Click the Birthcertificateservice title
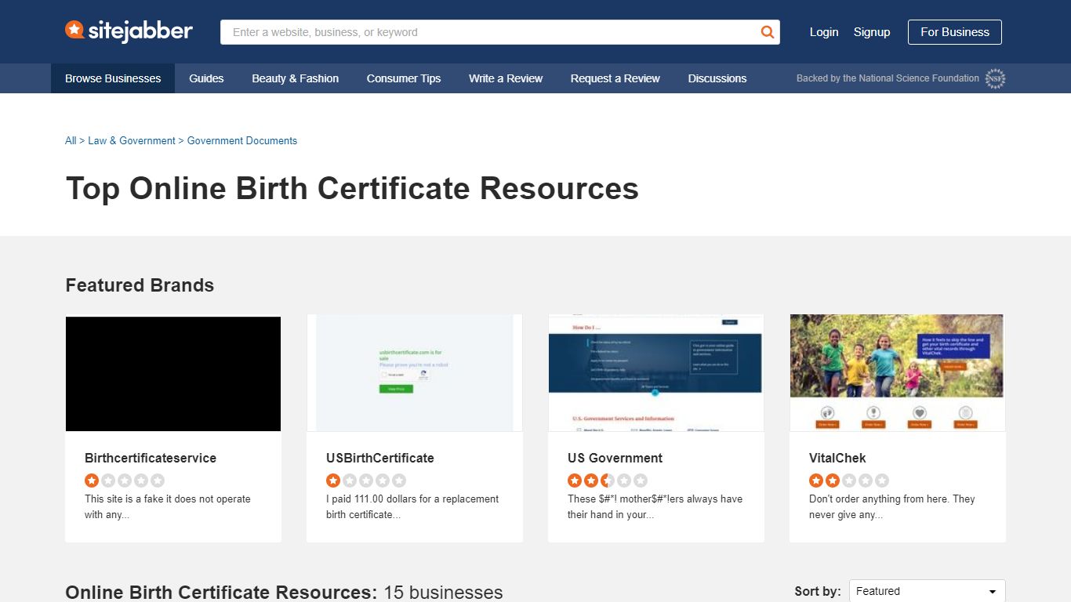Screen dimensions: 1071x602 pos(151,458)
